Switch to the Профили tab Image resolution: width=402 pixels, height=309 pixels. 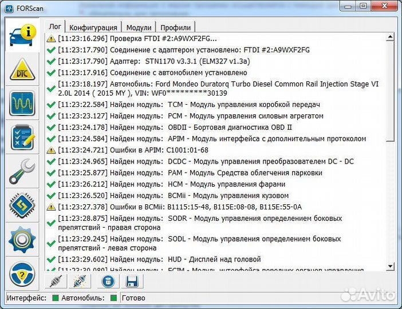coord(175,27)
